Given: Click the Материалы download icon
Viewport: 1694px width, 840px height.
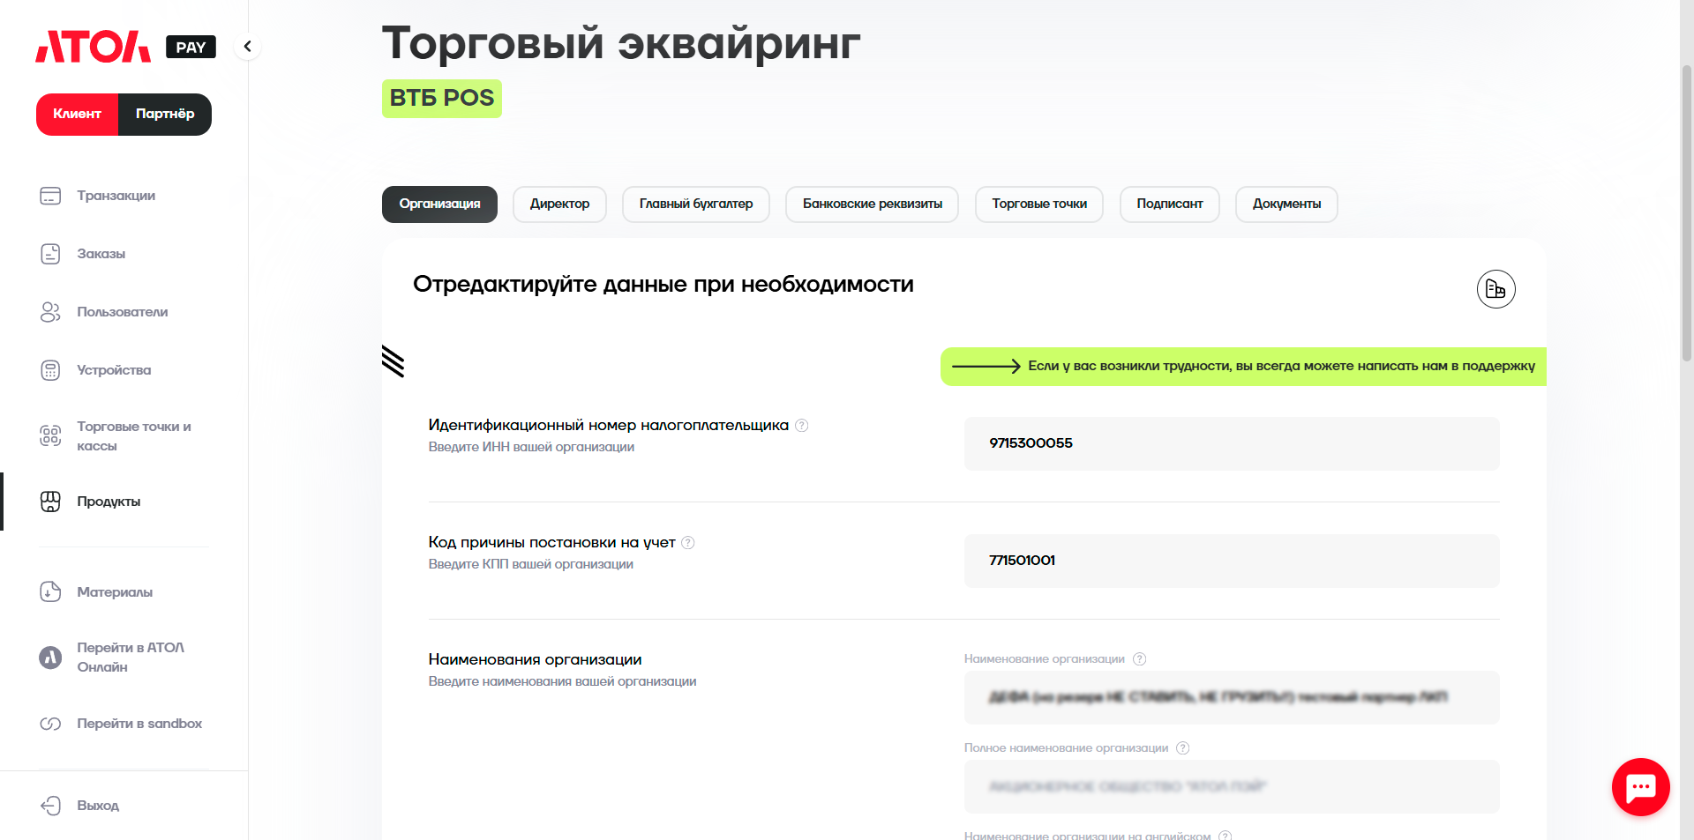Looking at the screenshot, I should (50, 591).
